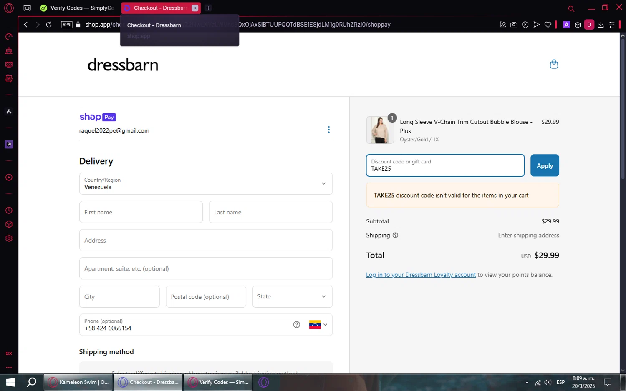
Task: Open a new tab with plus button
Action: tap(208, 8)
